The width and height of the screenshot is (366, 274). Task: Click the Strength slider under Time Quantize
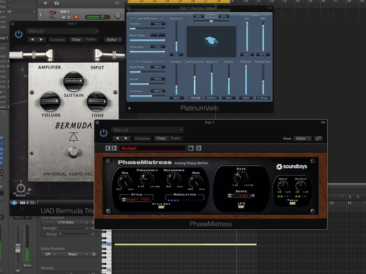pos(73,228)
